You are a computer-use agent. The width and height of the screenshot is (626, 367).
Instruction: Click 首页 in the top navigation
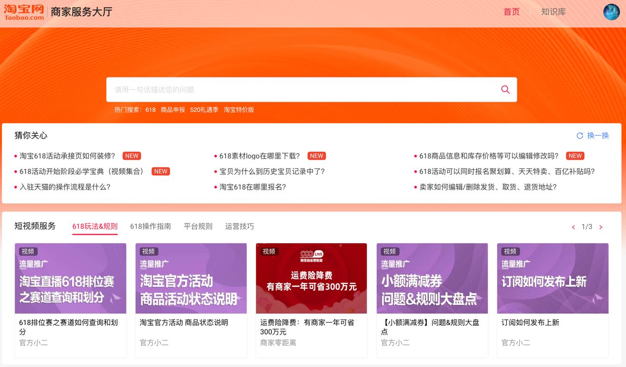point(511,12)
